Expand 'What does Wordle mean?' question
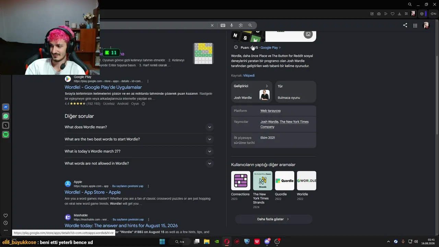Viewport: 439px width, 247px height. 139,127
